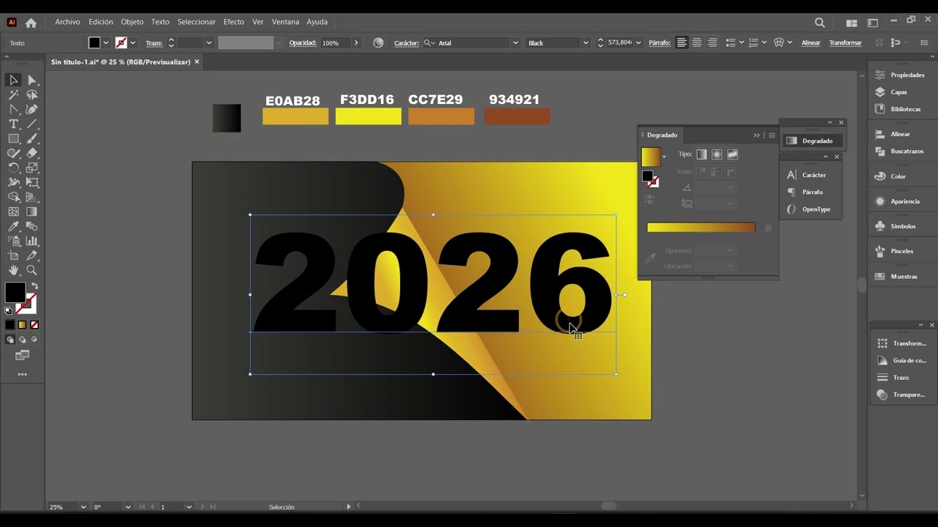Screen dimensions: 938x527
Task: Select the Eyedropper tool in toolbar
Action: tap(13, 226)
